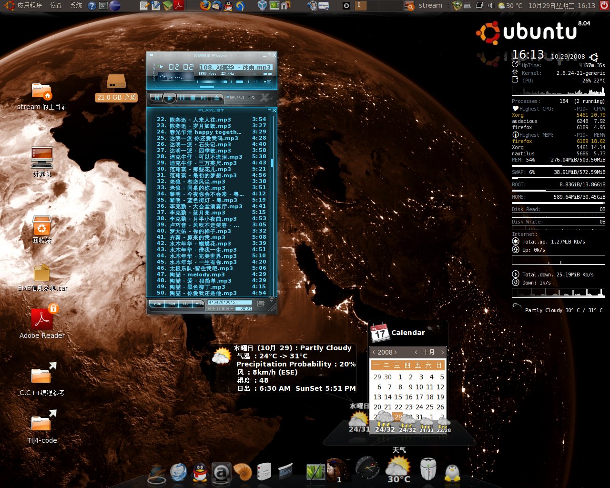Toggle XMMS equalizer window button
Viewport: 610px width, 488px height.
pos(257,81)
